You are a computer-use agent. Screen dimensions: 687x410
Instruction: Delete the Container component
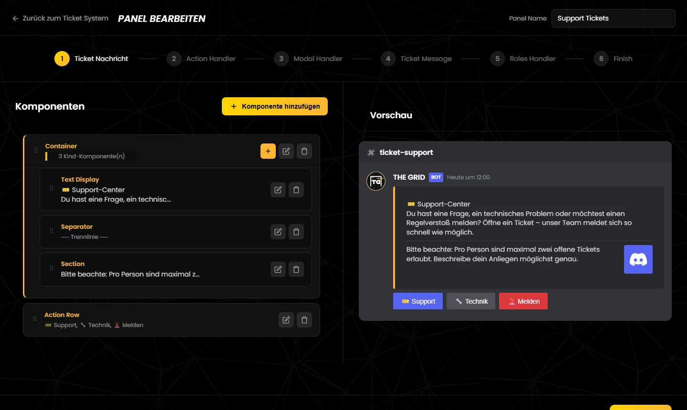304,151
